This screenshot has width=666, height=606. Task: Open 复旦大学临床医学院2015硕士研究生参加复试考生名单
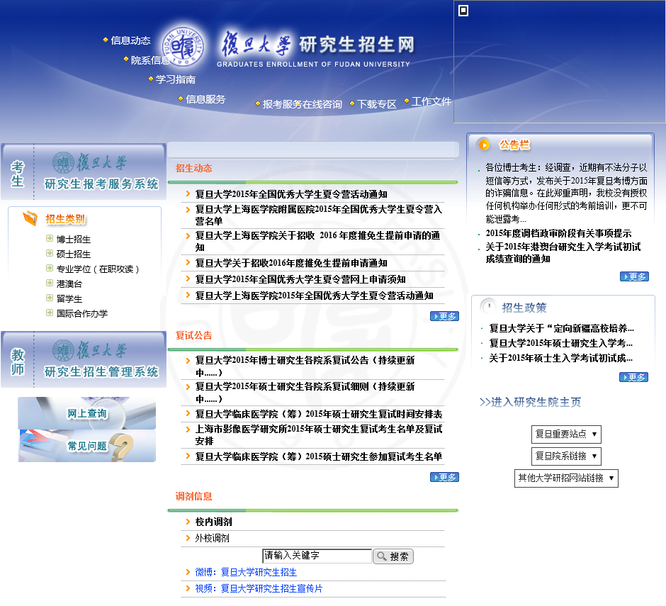[x=319, y=456]
